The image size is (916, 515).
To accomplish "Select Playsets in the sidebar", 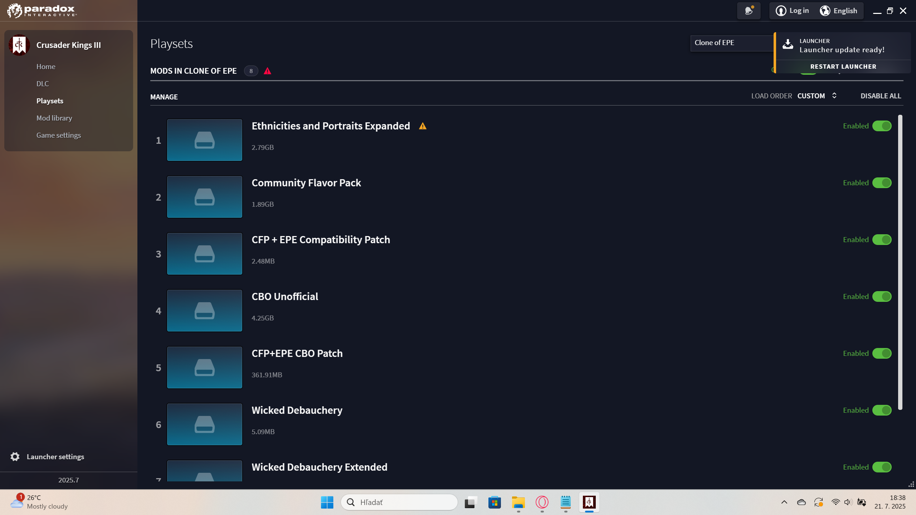I will point(50,101).
